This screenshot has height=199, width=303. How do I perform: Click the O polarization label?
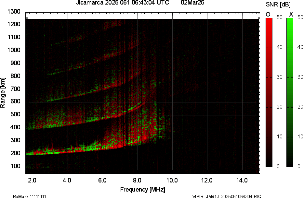[268, 14]
